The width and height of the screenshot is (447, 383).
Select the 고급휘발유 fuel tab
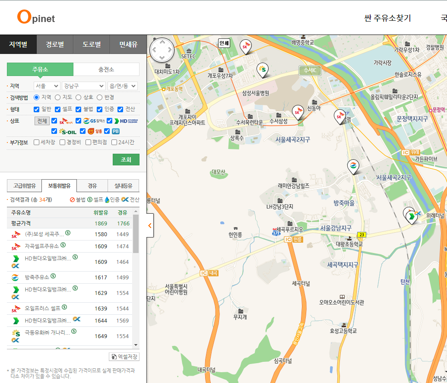click(25, 186)
